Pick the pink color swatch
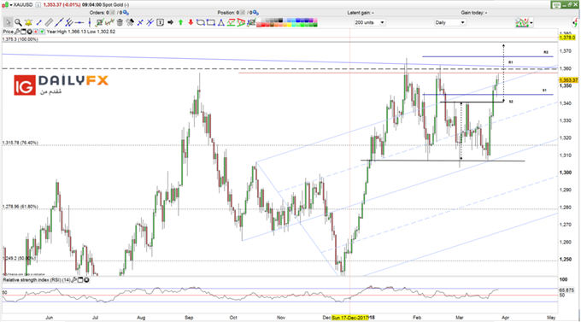581x322 pixels. click(x=315, y=20)
